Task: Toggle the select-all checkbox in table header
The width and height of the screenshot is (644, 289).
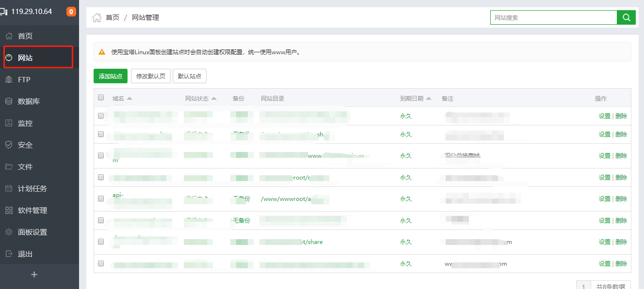Action: click(x=101, y=98)
